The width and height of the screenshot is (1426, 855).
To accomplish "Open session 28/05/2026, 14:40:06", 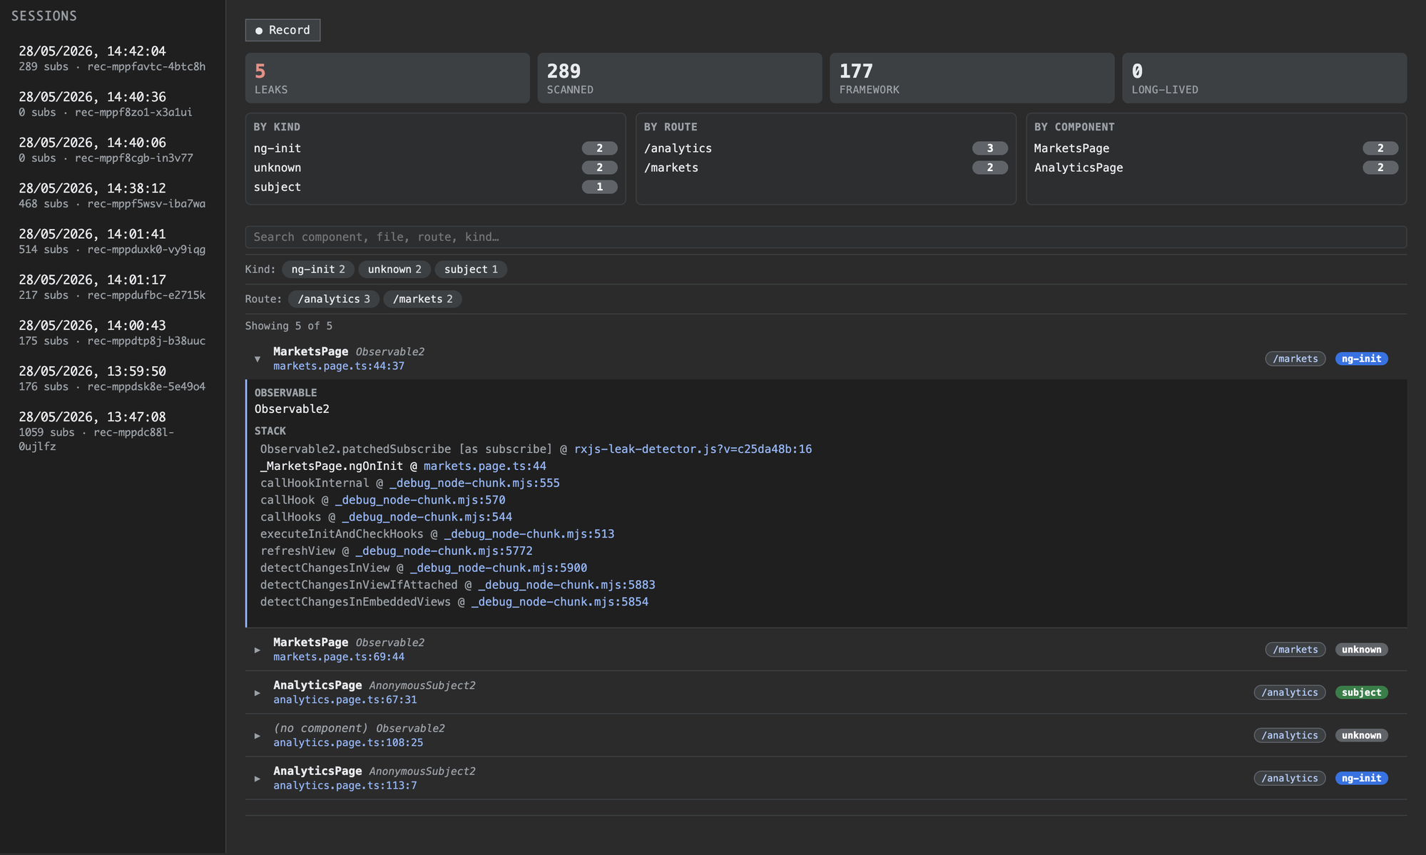I will (x=113, y=150).
